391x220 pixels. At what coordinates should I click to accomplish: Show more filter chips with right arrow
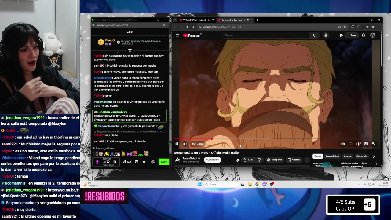374,156
